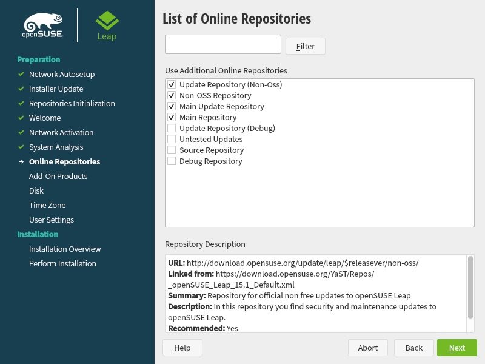The image size is (485, 364).
Task: Click the Network Autosetup green checkmark
Action: coord(21,74)
